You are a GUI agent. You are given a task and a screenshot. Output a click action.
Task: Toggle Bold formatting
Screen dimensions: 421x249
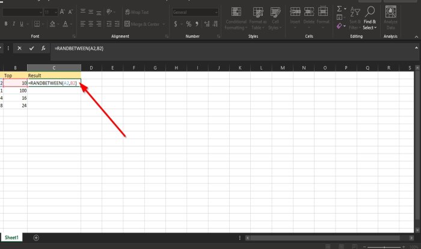coord(6,24)
